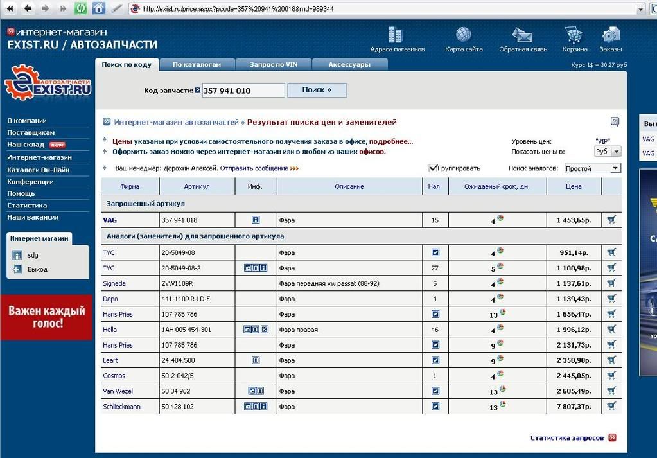The width and height of the screenshot is (657, 458).
Task: Open Каталоги Он-Лайн in sidebar menu
Action: tap(38, 170)
